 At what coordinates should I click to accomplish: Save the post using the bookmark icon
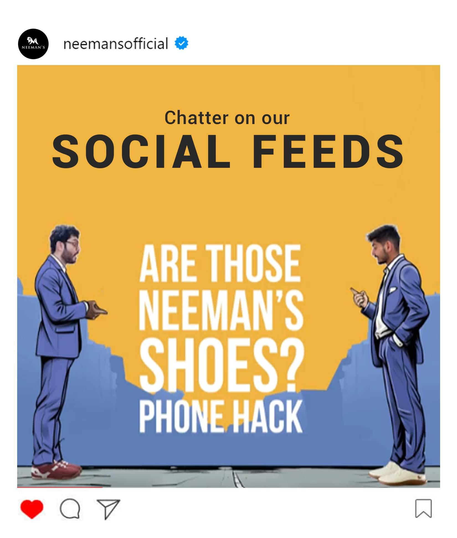tap(423, 509)
